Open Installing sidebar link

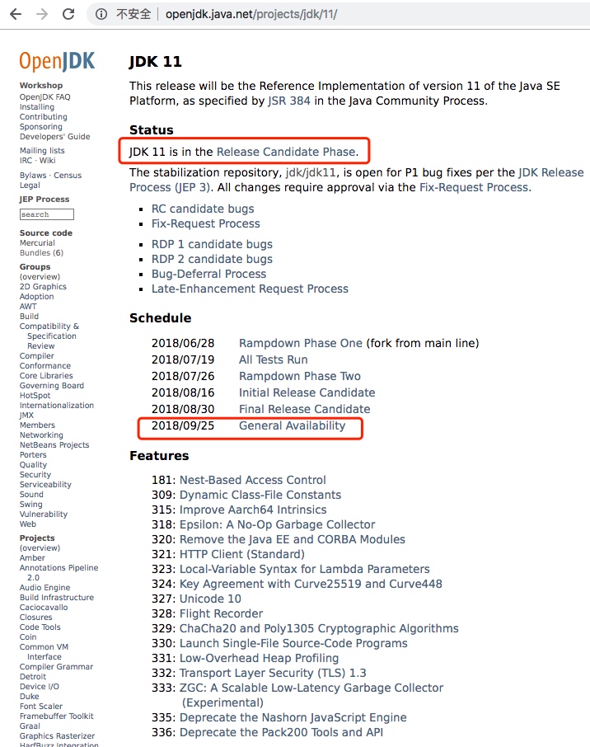[x=36, y=106]
